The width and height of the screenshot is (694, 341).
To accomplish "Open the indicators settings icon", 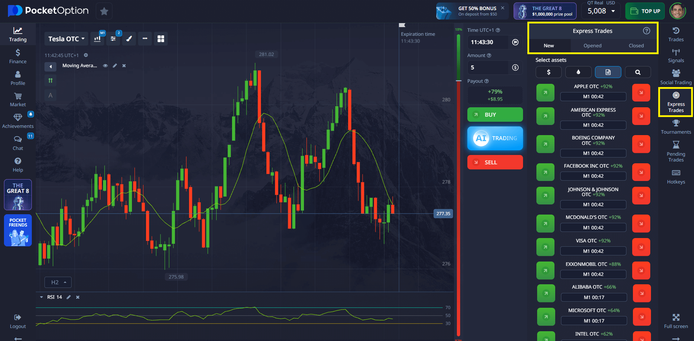I will click(113, 39).
